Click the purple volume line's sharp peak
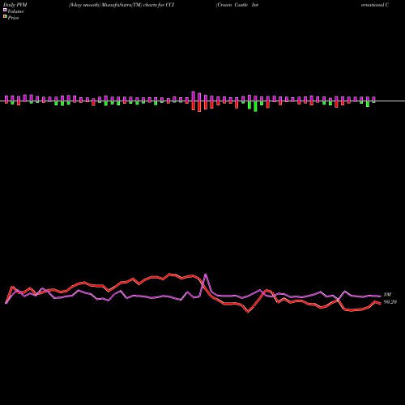This screenshot has height=405, width=405. click(x=206, y=275)
